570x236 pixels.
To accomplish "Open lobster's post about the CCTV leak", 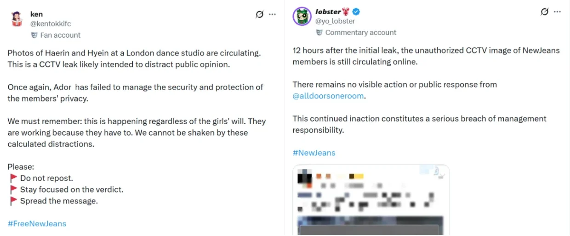I will [426, 56].
